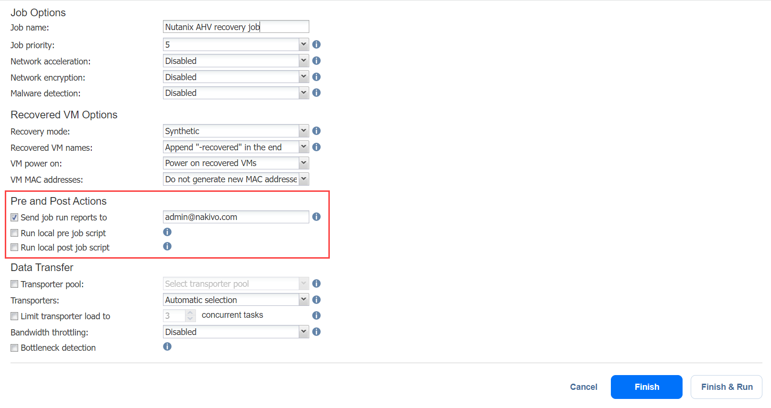
Task: Show info for Run local post job script
Action: tap(167, 246)
